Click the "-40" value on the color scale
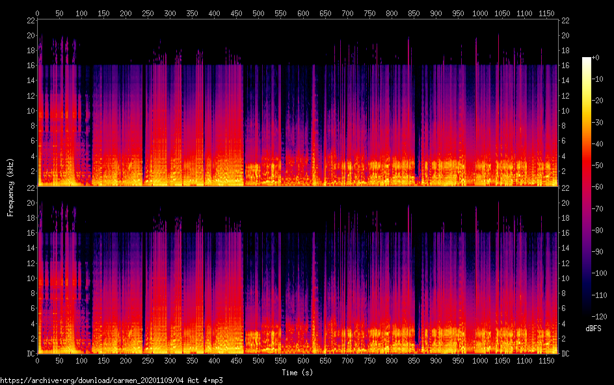614x385 pixels. coord(598,144)
